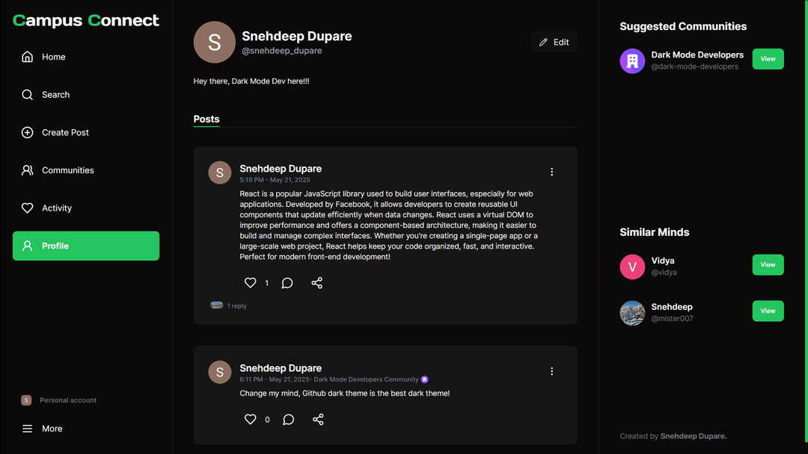Click comment icon on Github dark theme post
Screen dimensions: 808x454
289,420
